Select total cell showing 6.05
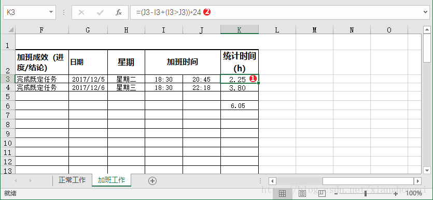This screenshot has height=200, width=433. pos(240,105)
